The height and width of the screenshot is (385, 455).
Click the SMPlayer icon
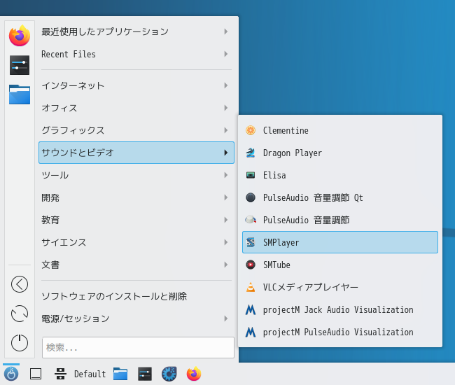(x=251, y=242)
